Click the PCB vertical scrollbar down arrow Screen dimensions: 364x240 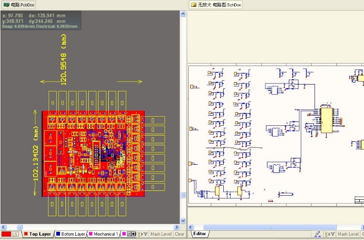(x=183, y=221)
